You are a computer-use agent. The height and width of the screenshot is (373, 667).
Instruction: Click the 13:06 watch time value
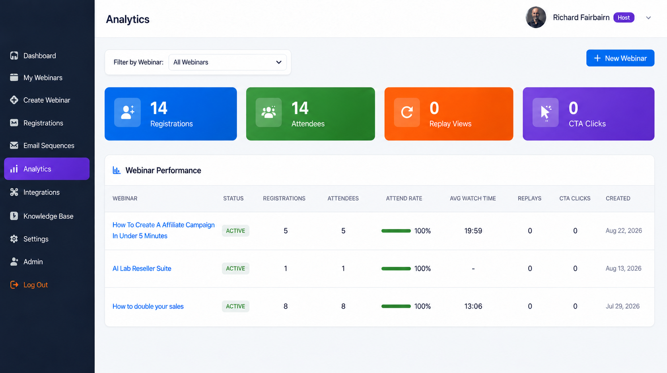(x=473, y=306)
